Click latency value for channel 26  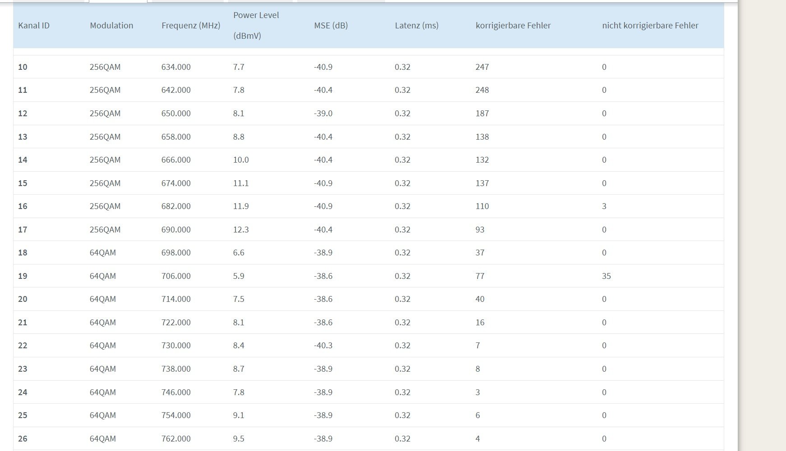point(402,439)
